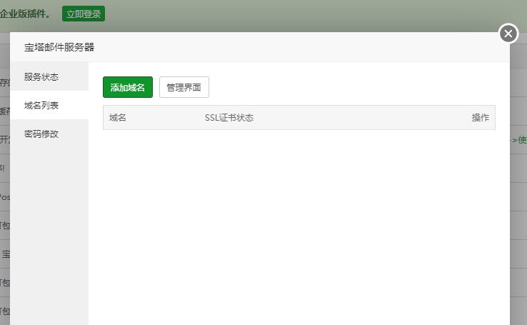Click the 宝塔邮件服务器 dialog title

pos(59,47)
